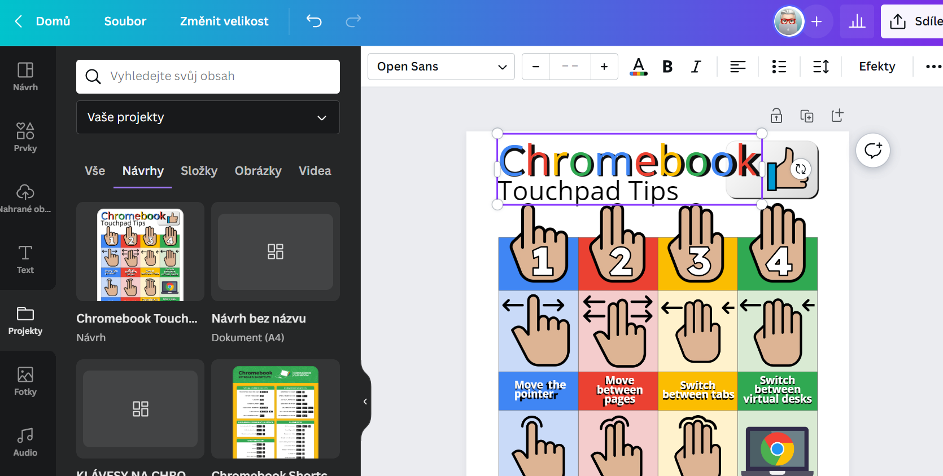
Task: Open the Nahrané uploads panel
Action: coord(25,199)
